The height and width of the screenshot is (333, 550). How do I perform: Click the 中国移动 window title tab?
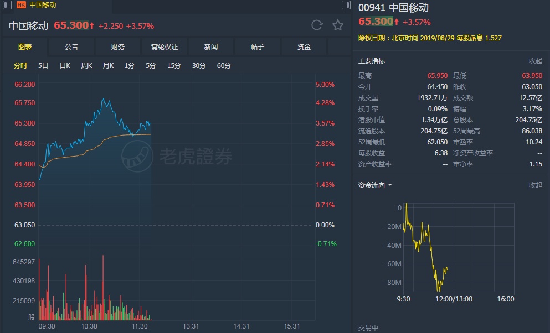43,5
